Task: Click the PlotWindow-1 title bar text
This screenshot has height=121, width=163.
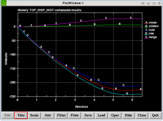Action: point(73,3)
